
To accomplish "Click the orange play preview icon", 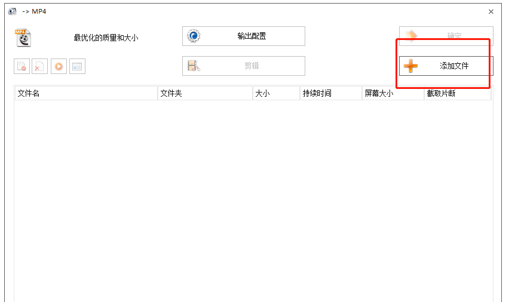I will pyautogui.click(x=59, y=66).
